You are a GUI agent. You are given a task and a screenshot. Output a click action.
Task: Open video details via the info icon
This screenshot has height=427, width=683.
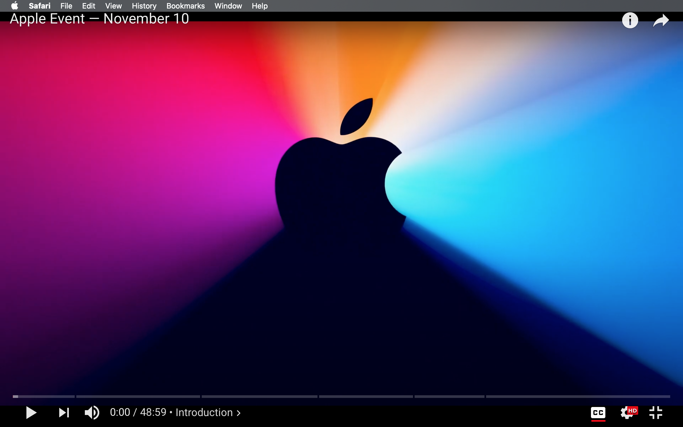[630, 20]
